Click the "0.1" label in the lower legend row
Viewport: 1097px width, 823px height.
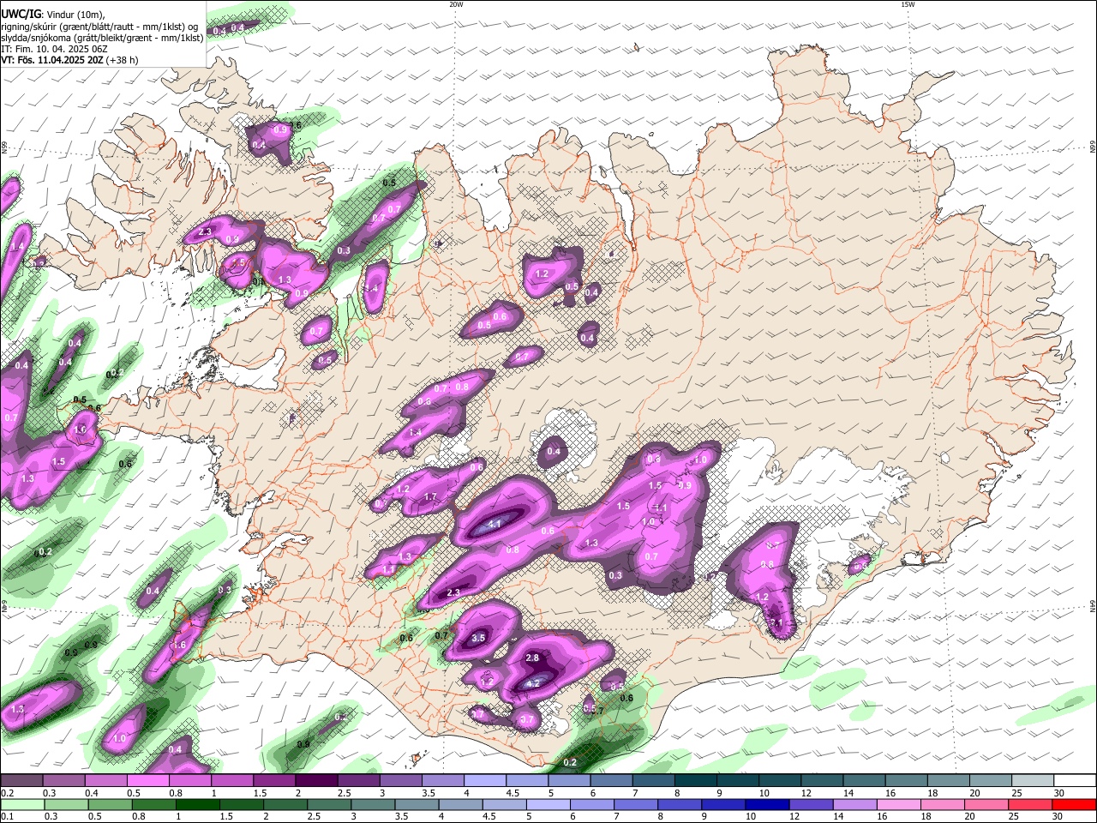[x=6, y=816]
